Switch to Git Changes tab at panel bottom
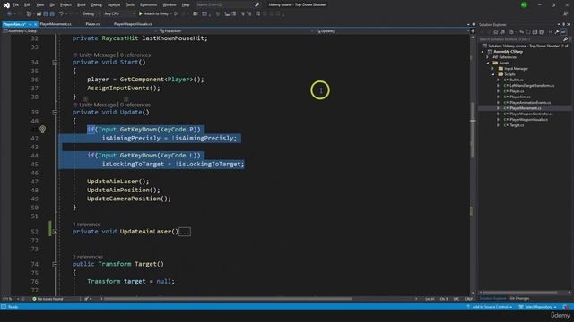 pos(519,298)
